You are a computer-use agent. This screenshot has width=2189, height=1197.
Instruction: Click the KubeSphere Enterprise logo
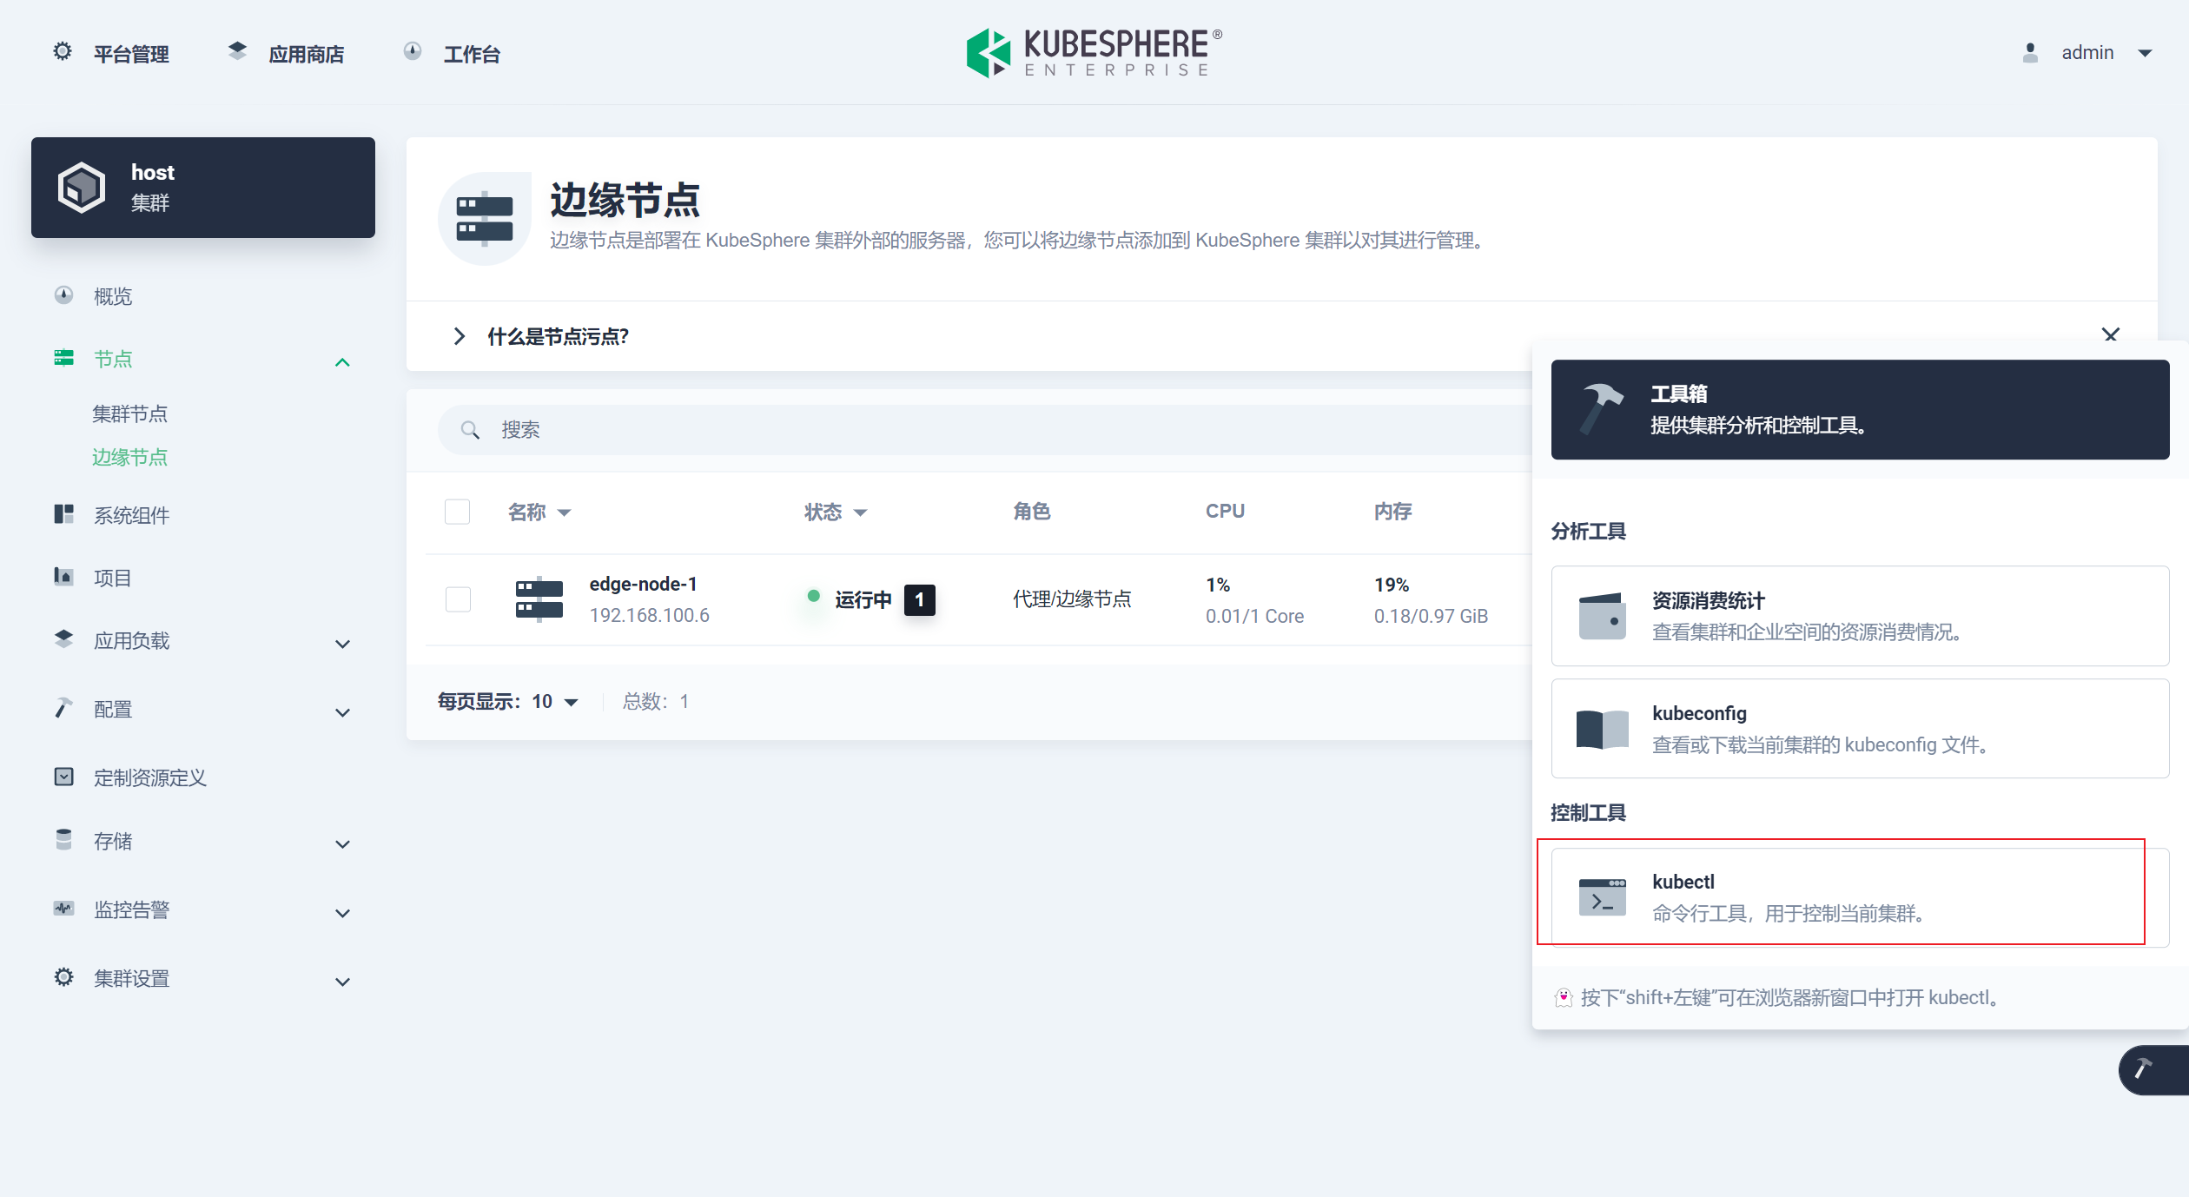coord(1094,53)
